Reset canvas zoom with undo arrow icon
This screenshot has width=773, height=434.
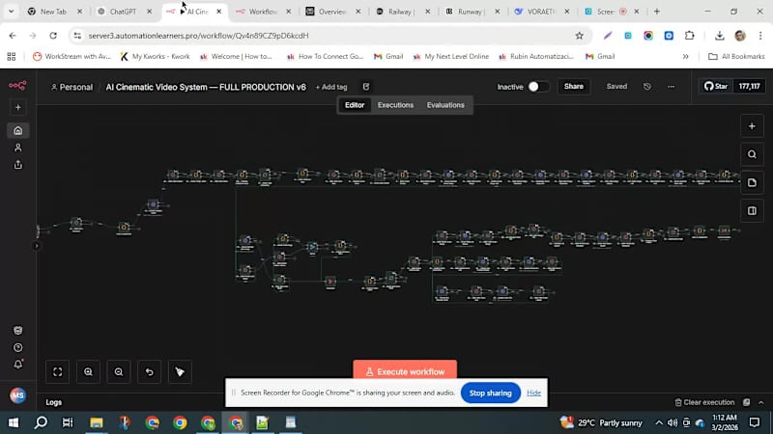click(x=150, y=372)
